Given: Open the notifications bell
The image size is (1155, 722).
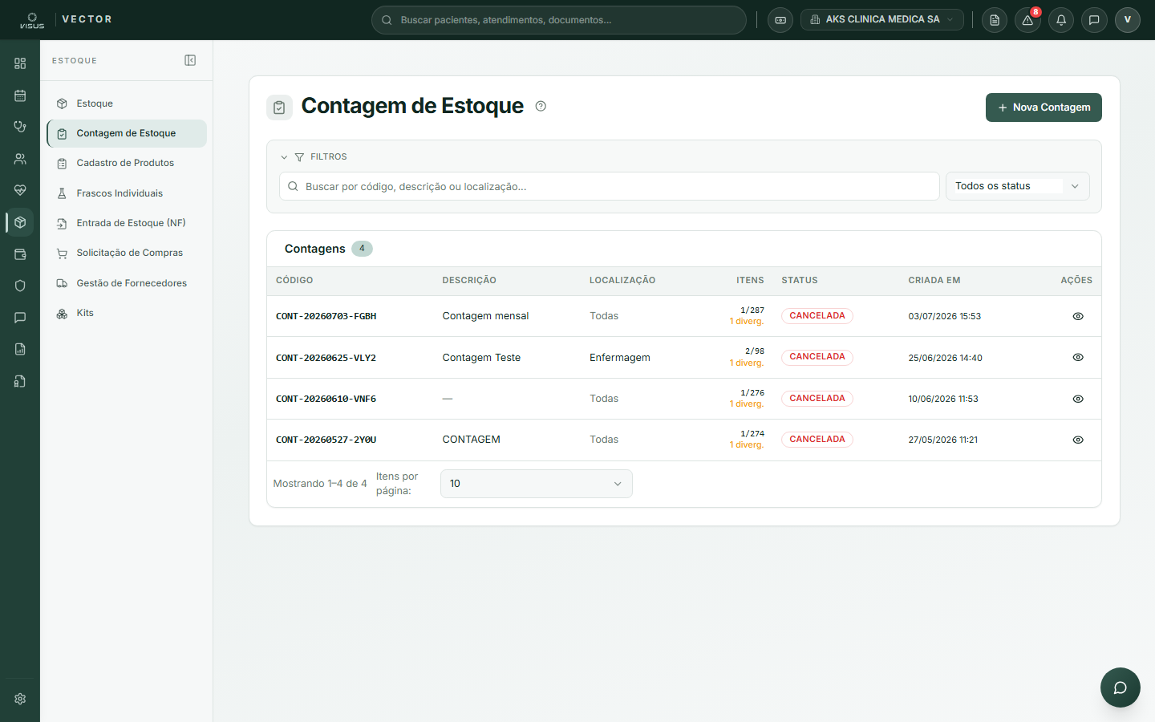Looking at the screenshot, I should [x=1061, y=20].
